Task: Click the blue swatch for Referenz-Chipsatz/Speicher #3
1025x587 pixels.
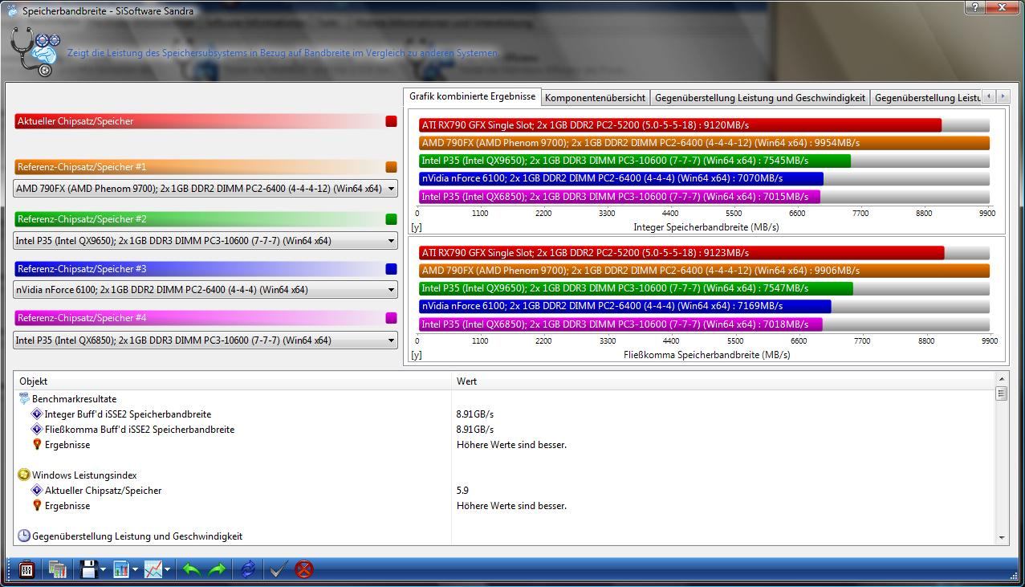Action: tap(391, 269)
